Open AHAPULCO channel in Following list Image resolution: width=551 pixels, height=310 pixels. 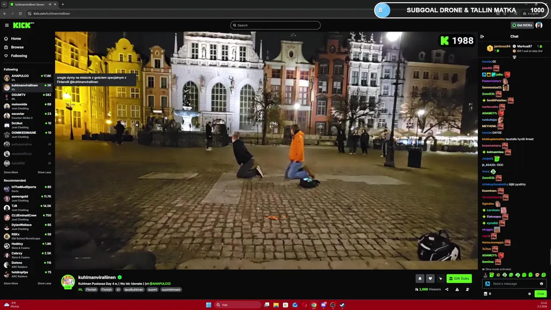(x=28, y=77)
